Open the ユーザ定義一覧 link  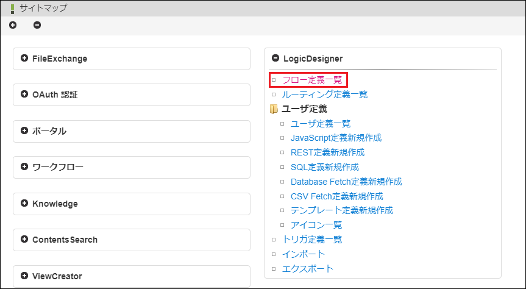pyautogui.click(x=321, y=123)
